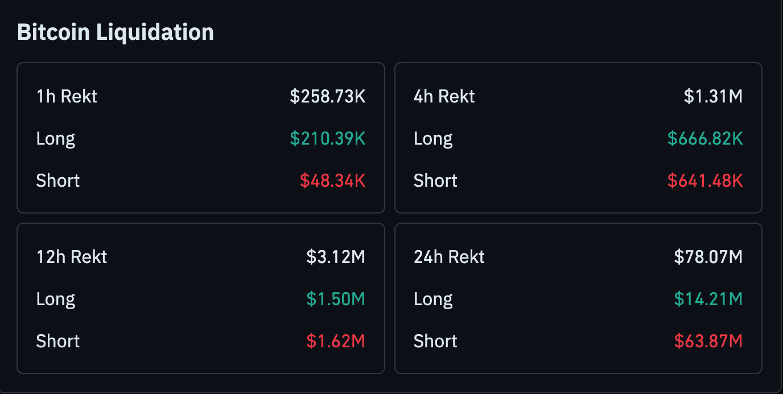Click the 4h Rekt total $1.31M
783x394 pixels.
coord(713,96)
